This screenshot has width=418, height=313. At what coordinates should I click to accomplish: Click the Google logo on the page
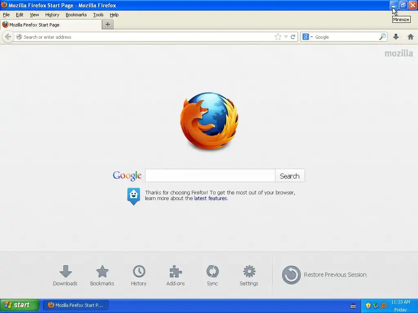[x=127, y=176]
